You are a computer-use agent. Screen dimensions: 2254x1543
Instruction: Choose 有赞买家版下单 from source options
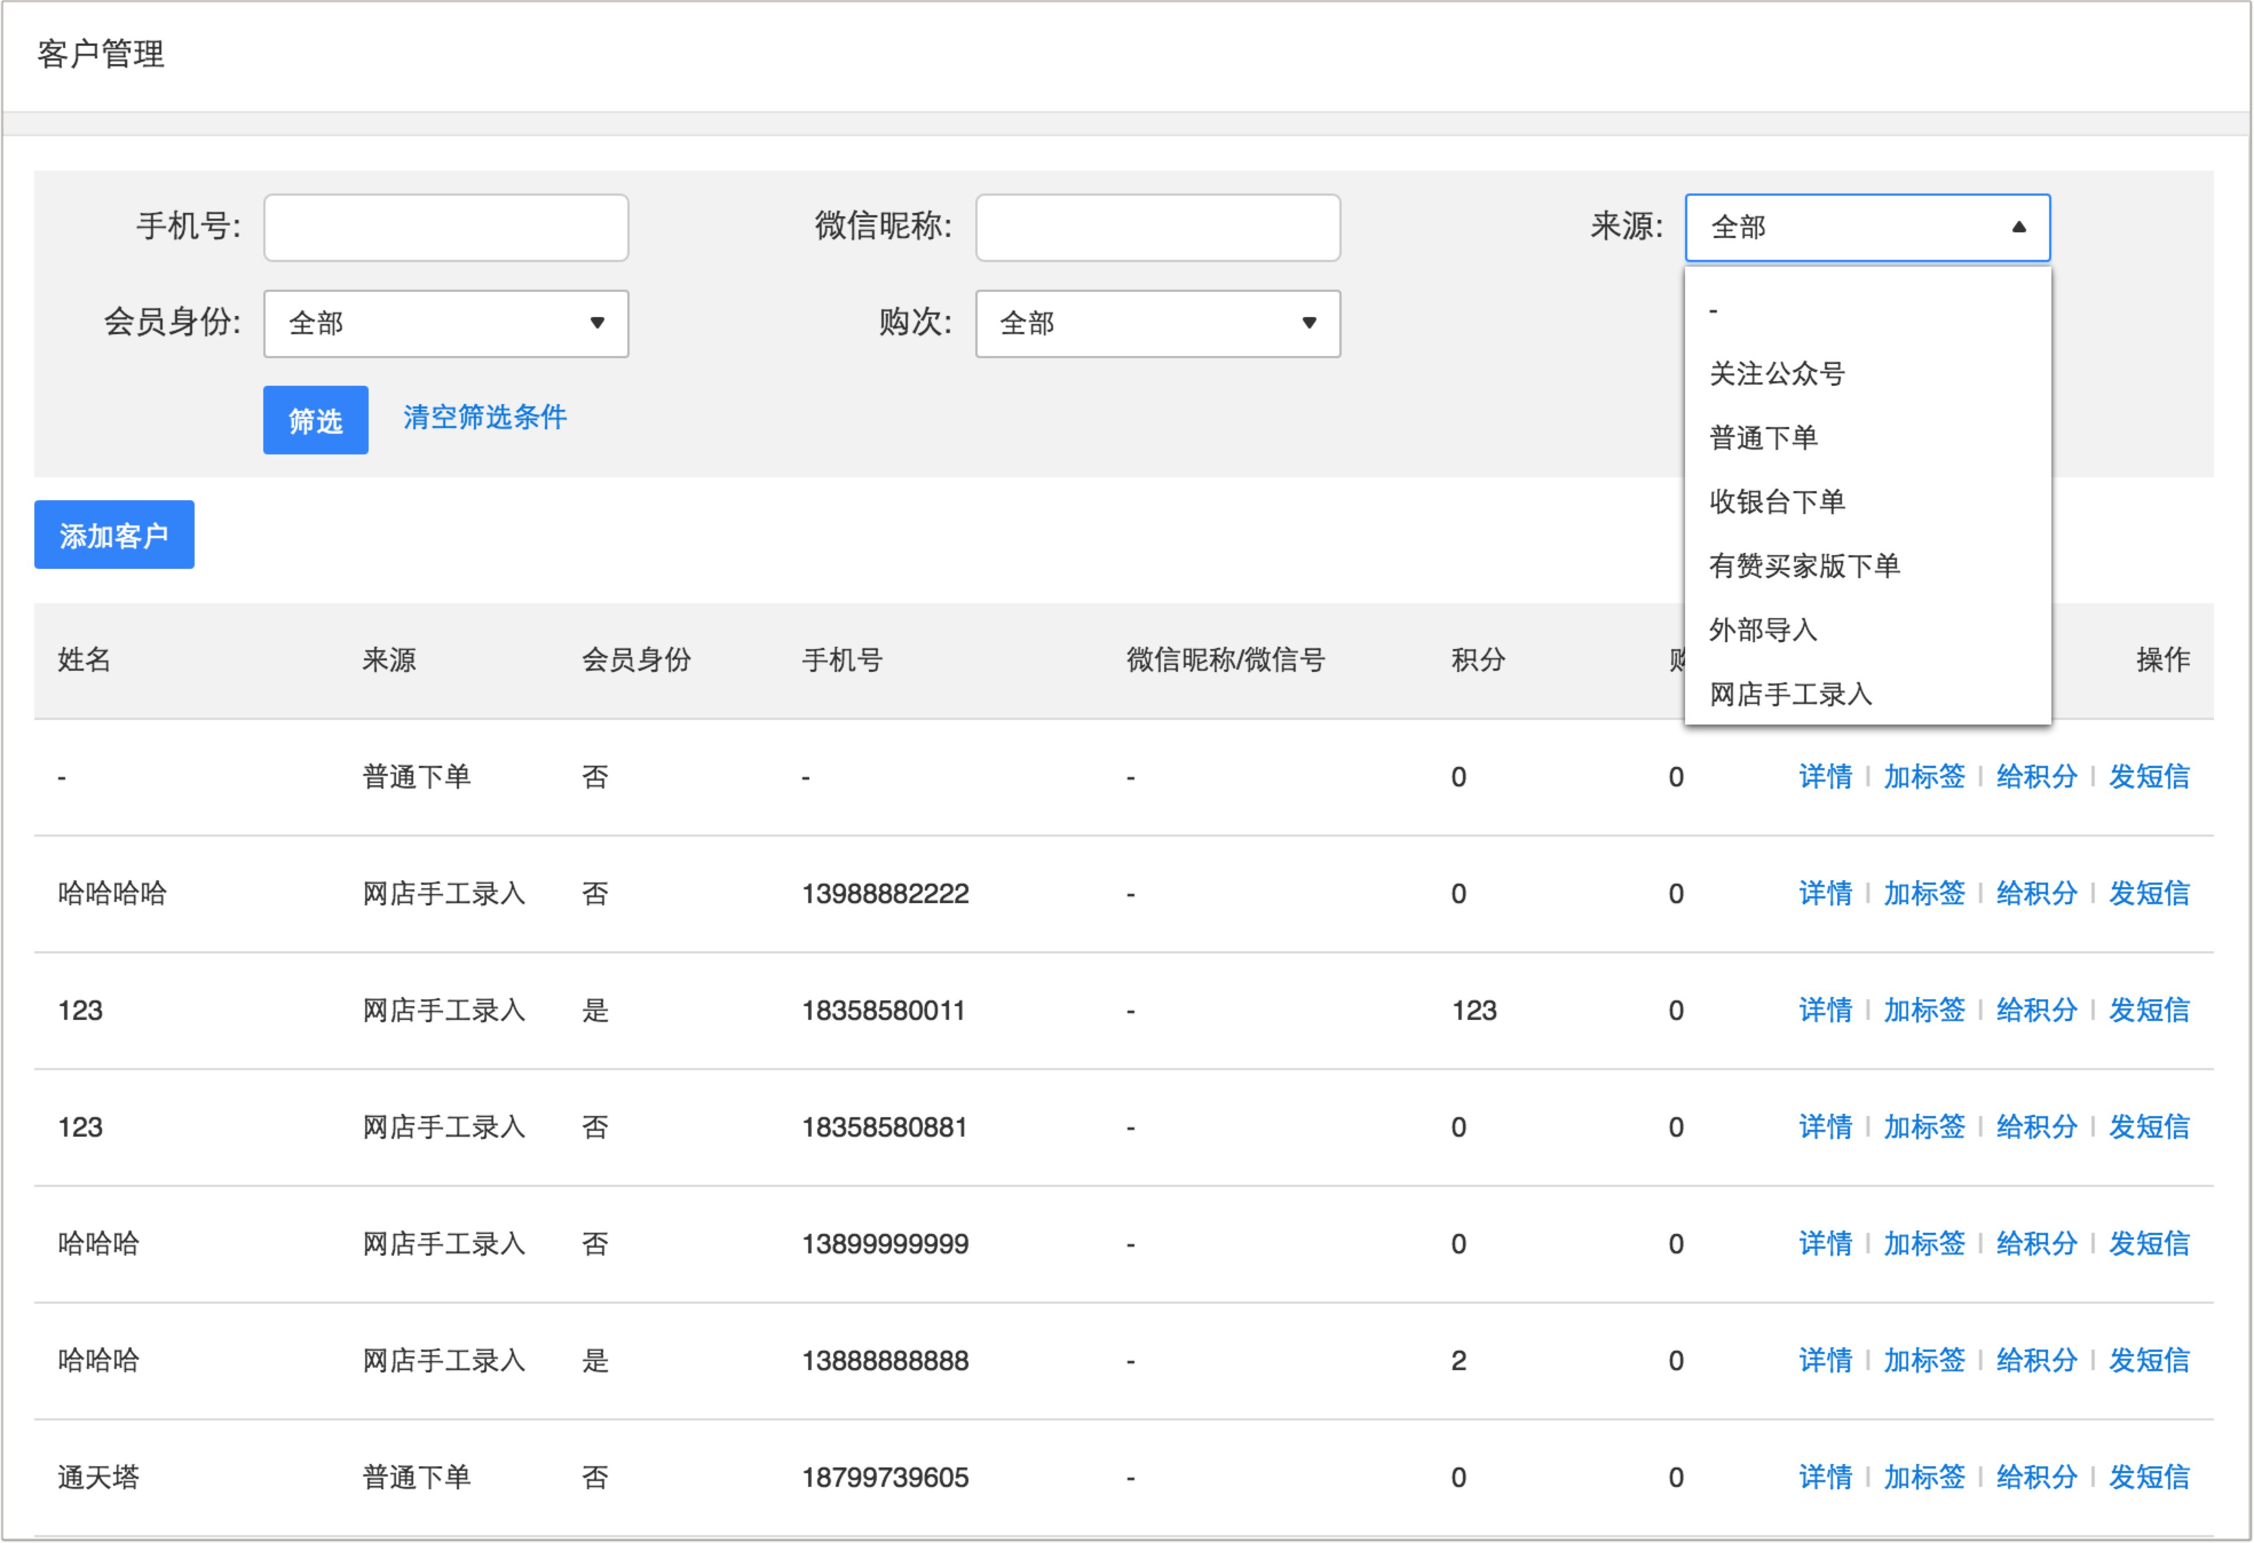tap(1804, 565)
